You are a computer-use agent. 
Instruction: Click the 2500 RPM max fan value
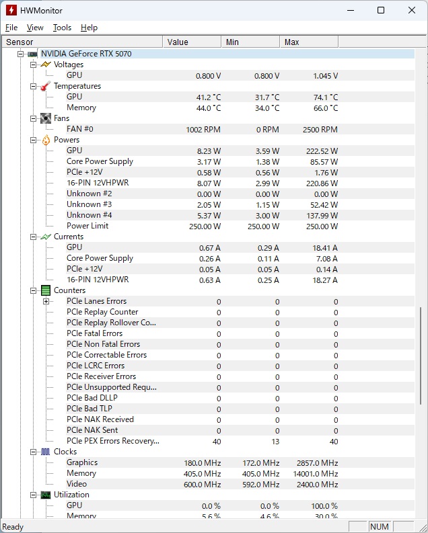[x=320, y=130]
